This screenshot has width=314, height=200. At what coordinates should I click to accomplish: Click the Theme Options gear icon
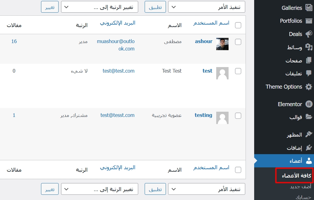click(308, 87)
